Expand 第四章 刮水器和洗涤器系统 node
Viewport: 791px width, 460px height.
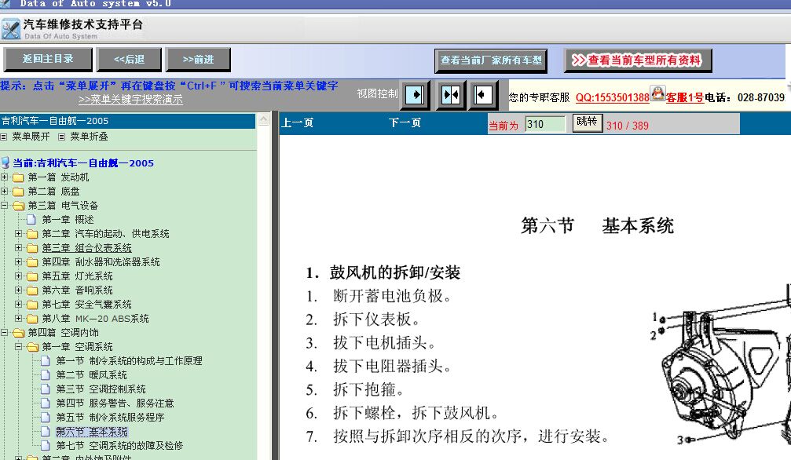pos(19,261)
